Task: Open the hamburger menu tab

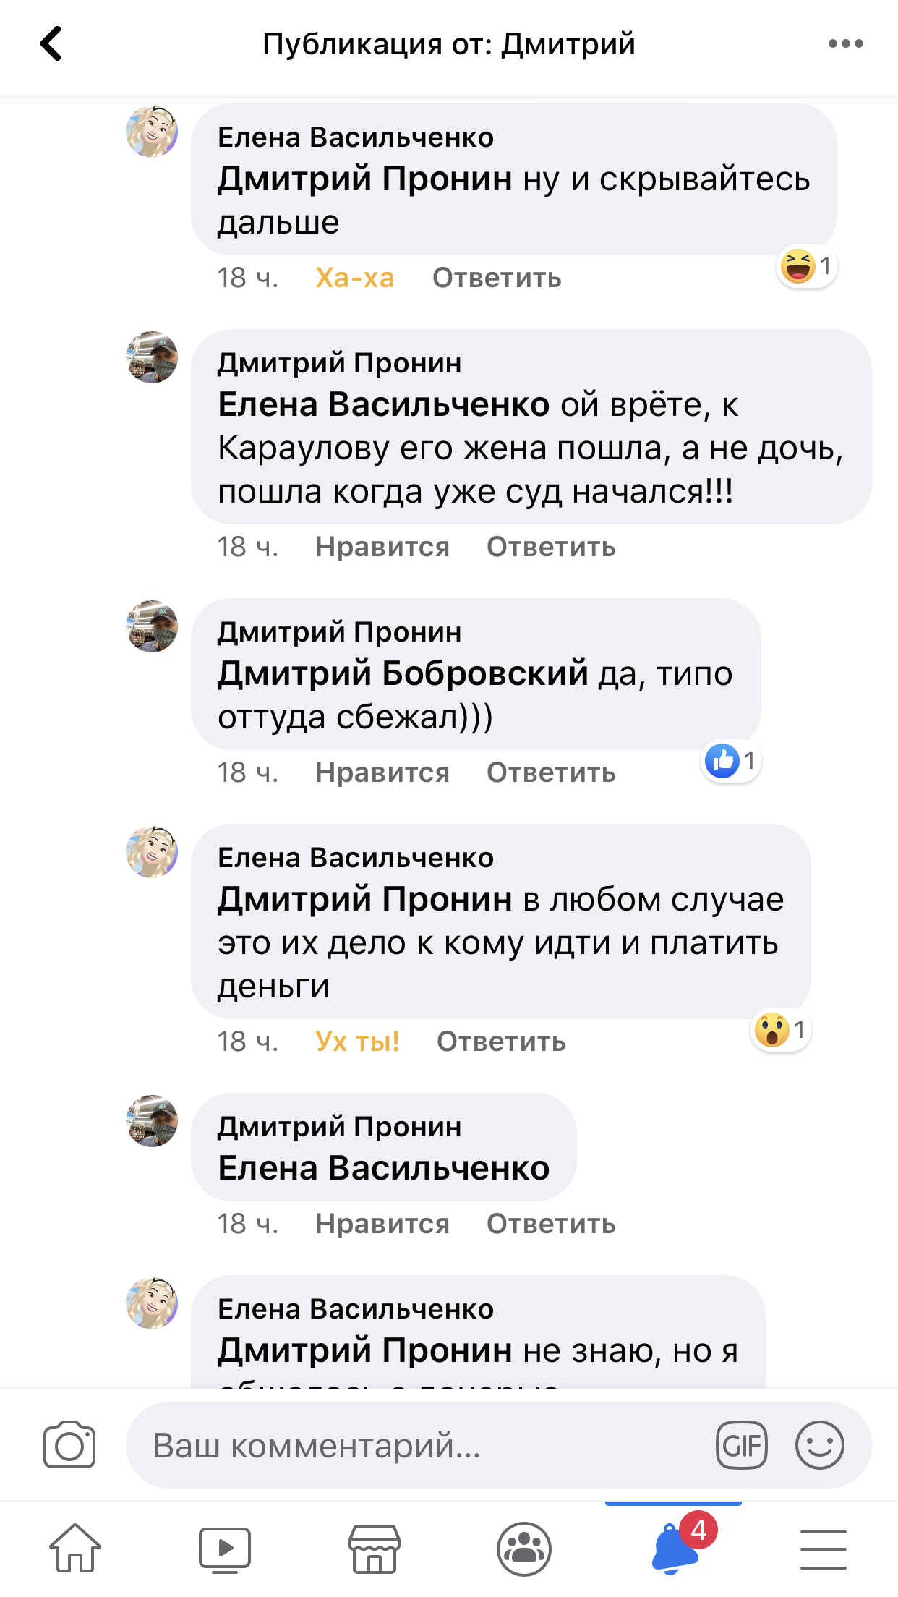Action: (x=824, y=1549)
